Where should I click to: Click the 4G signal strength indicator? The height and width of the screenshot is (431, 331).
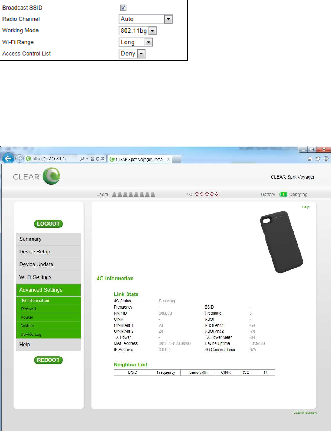pyautogui.click(x=207, y=194)
